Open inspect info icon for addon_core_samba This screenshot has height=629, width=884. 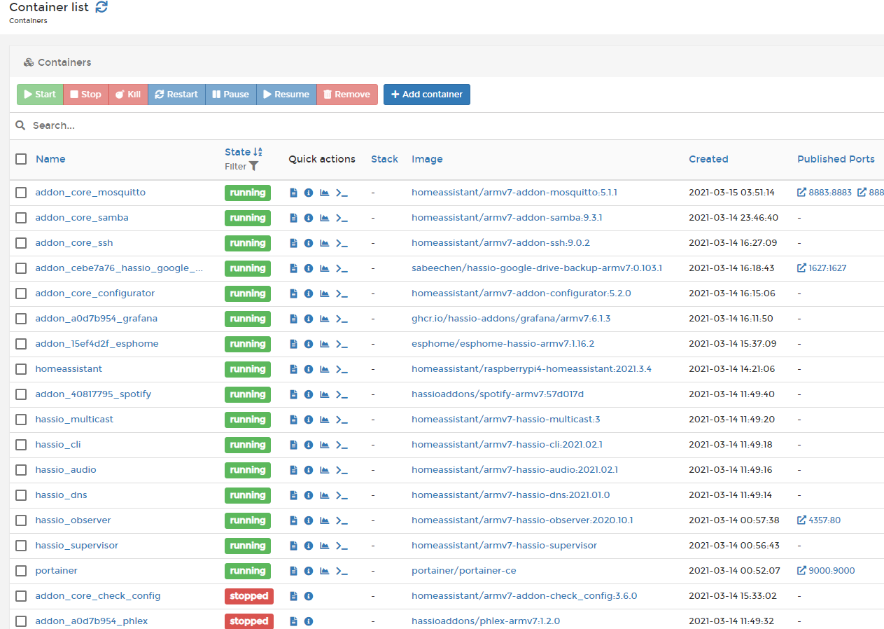coord(309,218)
